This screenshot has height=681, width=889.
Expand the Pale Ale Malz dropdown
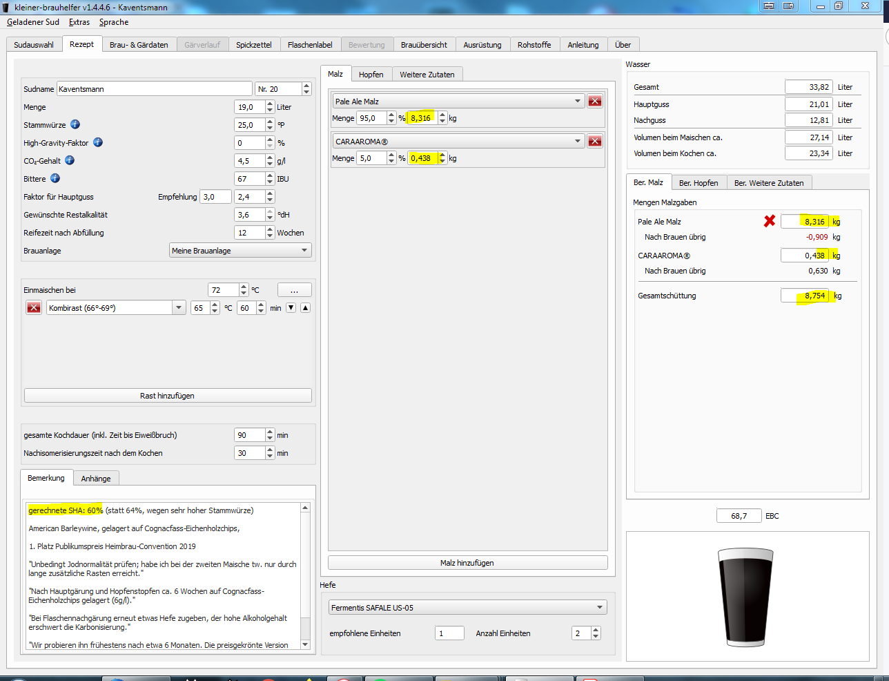click(x=458, y=102)
